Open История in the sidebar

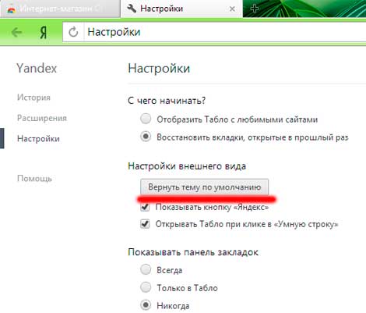(33, 98)
